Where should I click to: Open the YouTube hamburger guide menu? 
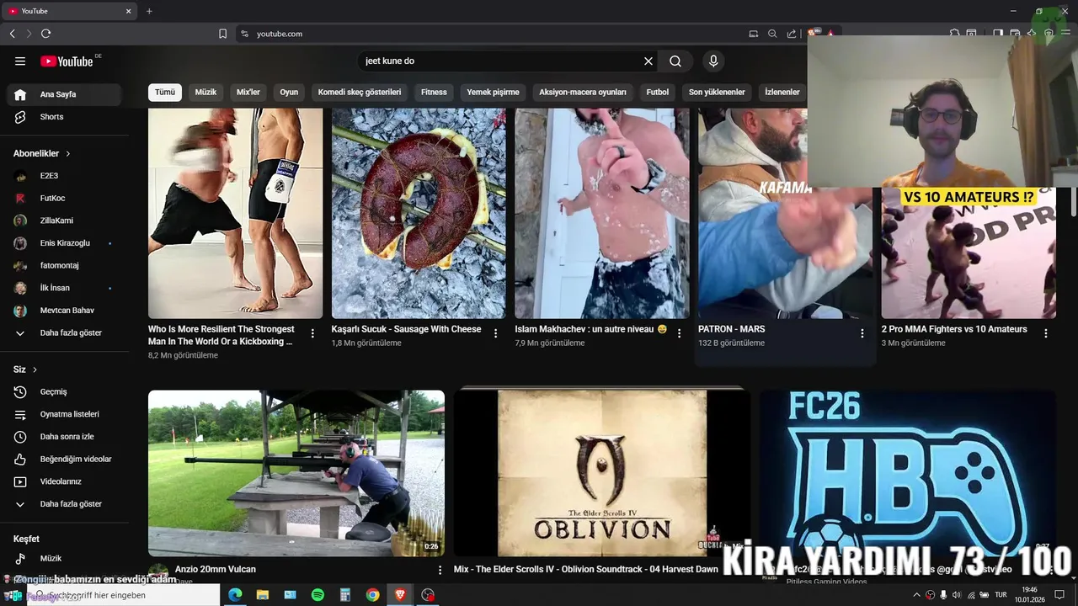[x=20, y=61]
